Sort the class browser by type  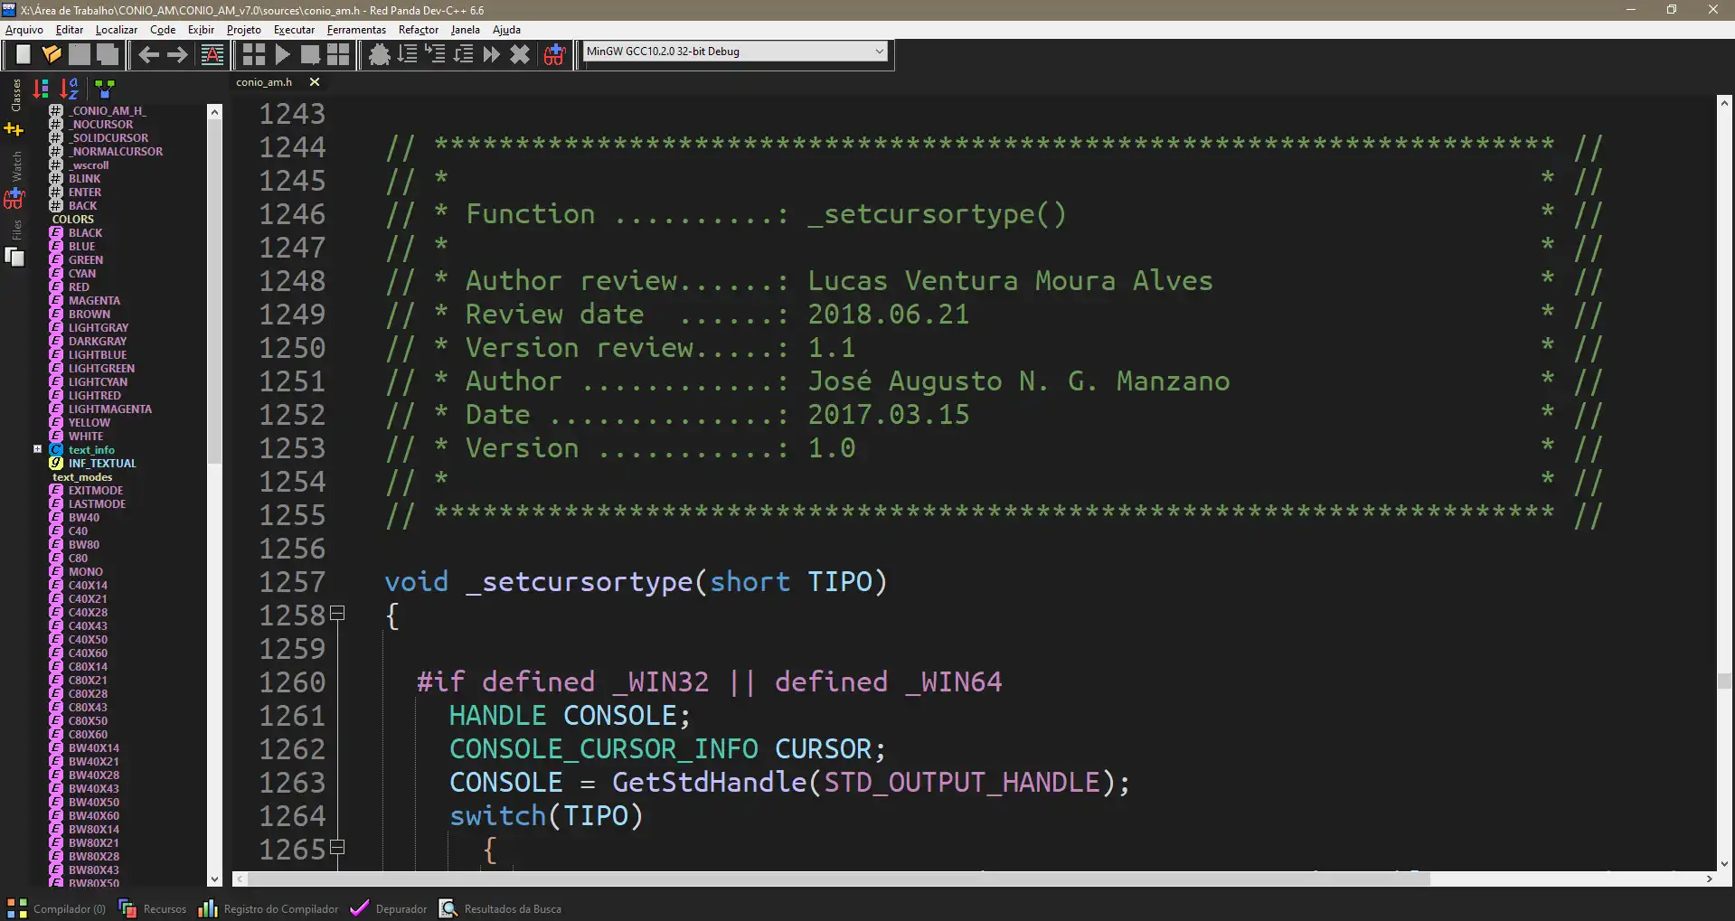point(41,89)
